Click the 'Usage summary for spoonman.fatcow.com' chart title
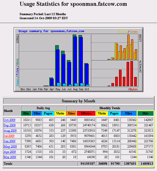The width and height of the screenshot is (157, 171). click(51, 31)
